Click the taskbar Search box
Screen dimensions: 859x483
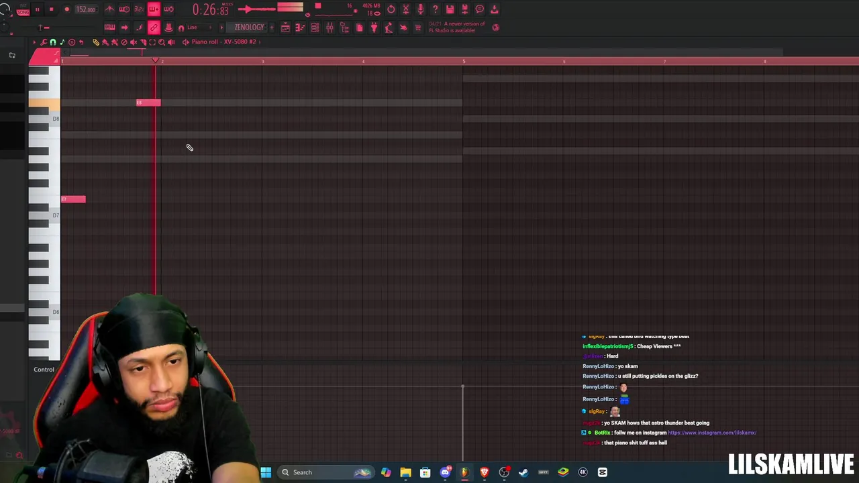tap(326, 472)
